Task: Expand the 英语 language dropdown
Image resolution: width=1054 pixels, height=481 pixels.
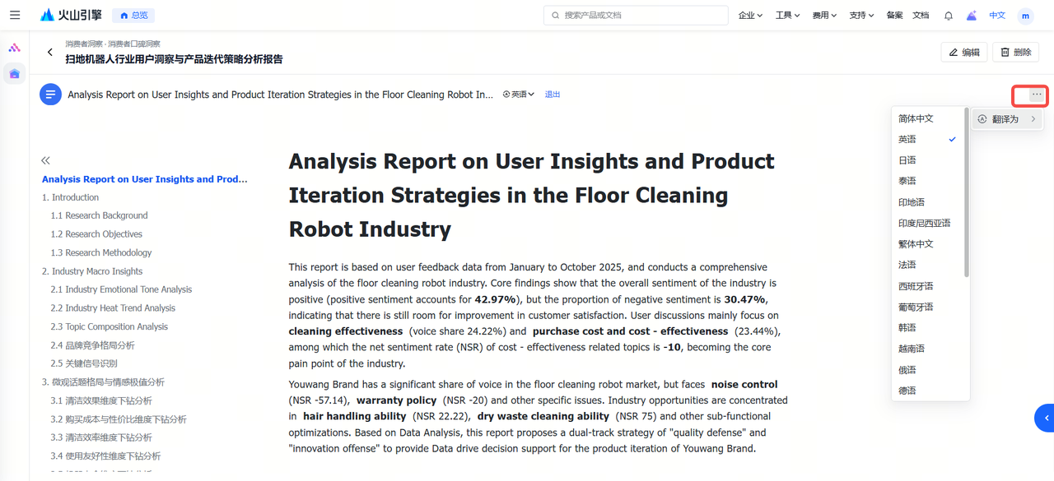Action: click(x=519, y=95)
